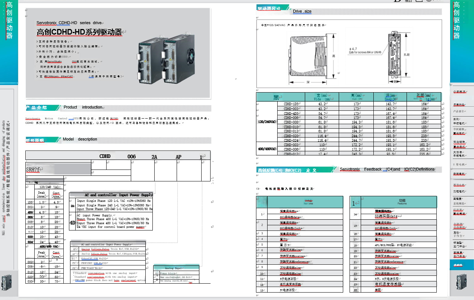Image resolution: width=474 pixels, height=300 pixels.
Task: Click the "CDHD-012" cell in the size table
Action: 291,154
